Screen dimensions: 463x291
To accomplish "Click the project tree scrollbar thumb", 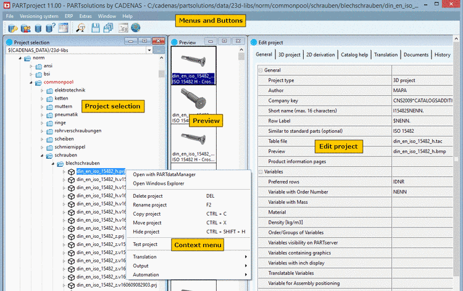I will (x=161, y=74).
